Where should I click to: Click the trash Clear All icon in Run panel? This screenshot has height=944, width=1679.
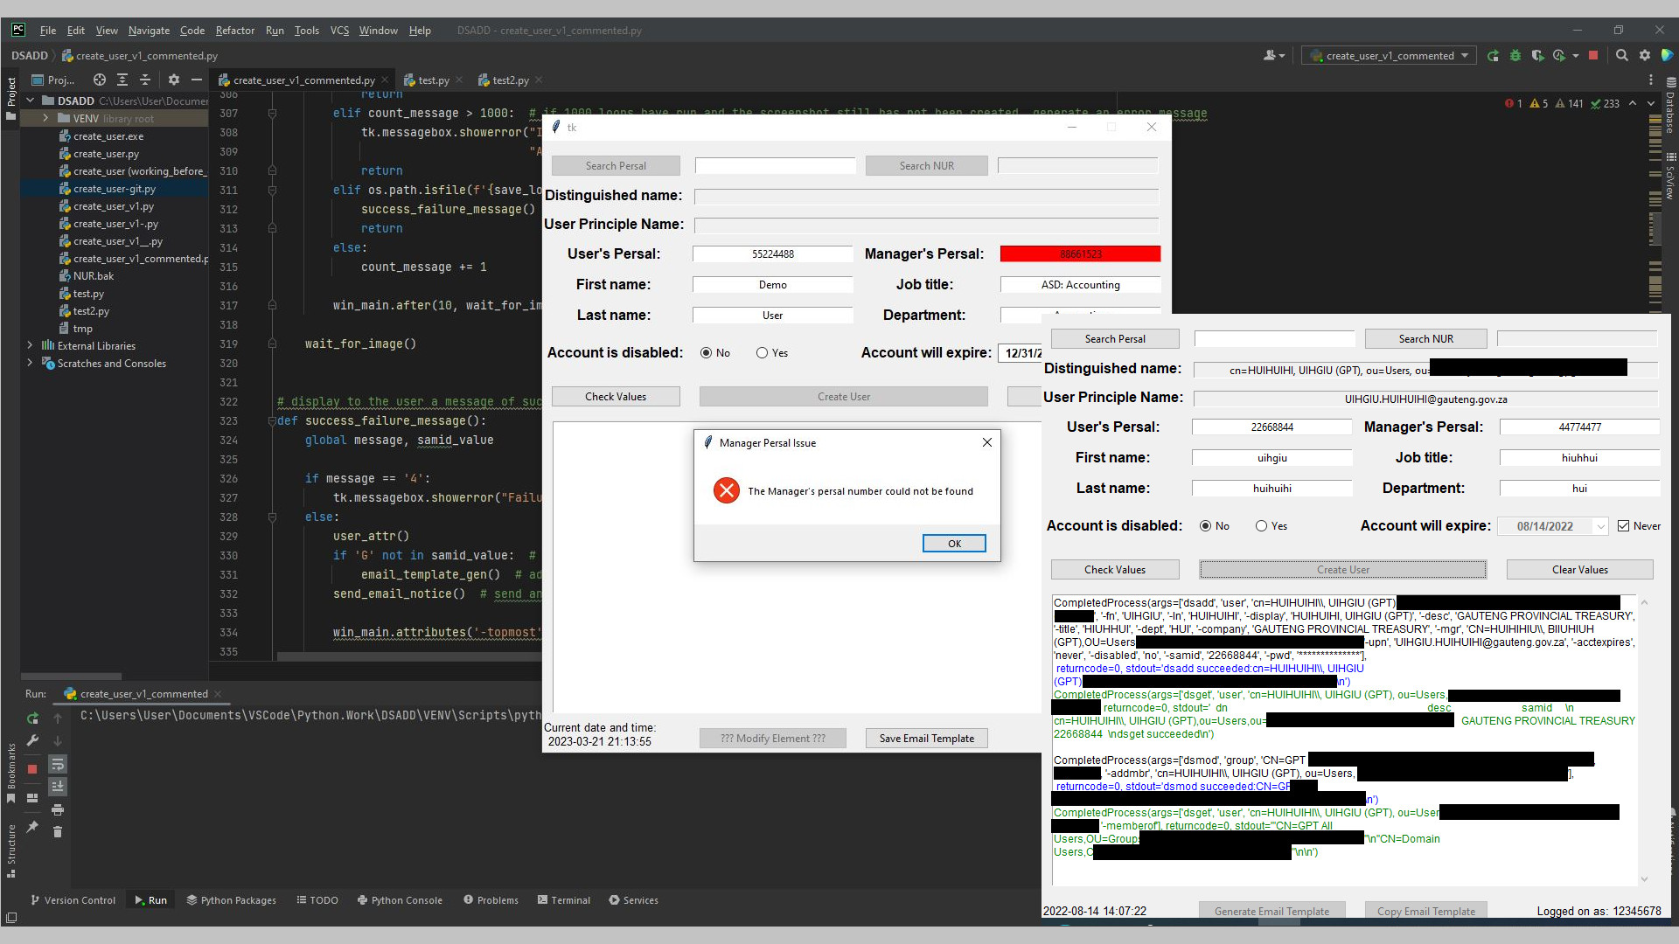click(x=58, y=832)
